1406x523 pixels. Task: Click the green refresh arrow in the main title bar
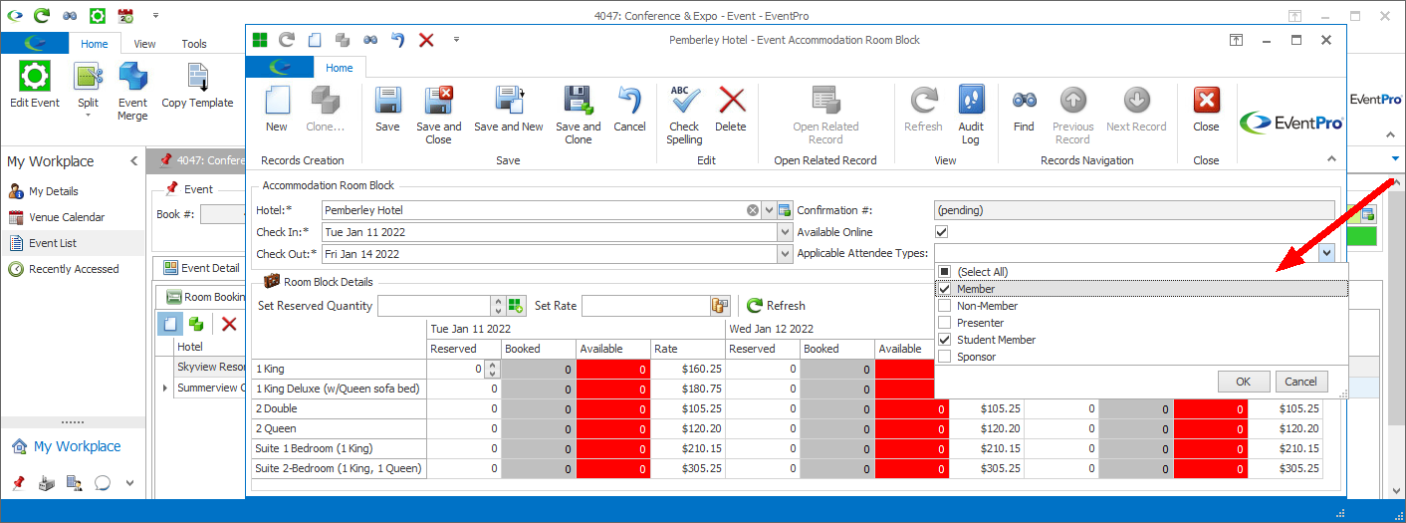pyautogui.click(x=41, y=16)
